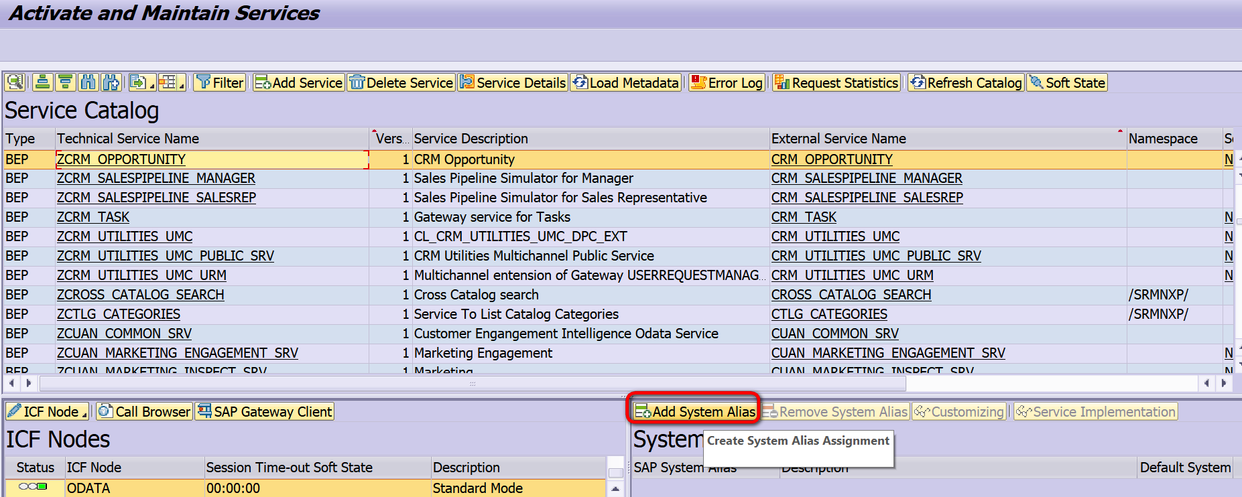The height and width of the screenshot is (497, 1242).
Task: Click the Find Next binoculars icon
Action: pyautogui.click(x=111, y=82)
